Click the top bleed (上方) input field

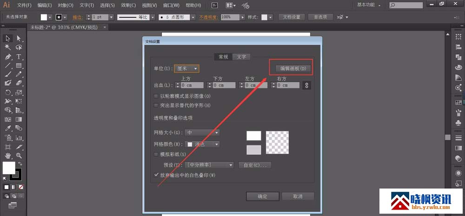click(192, 85)
